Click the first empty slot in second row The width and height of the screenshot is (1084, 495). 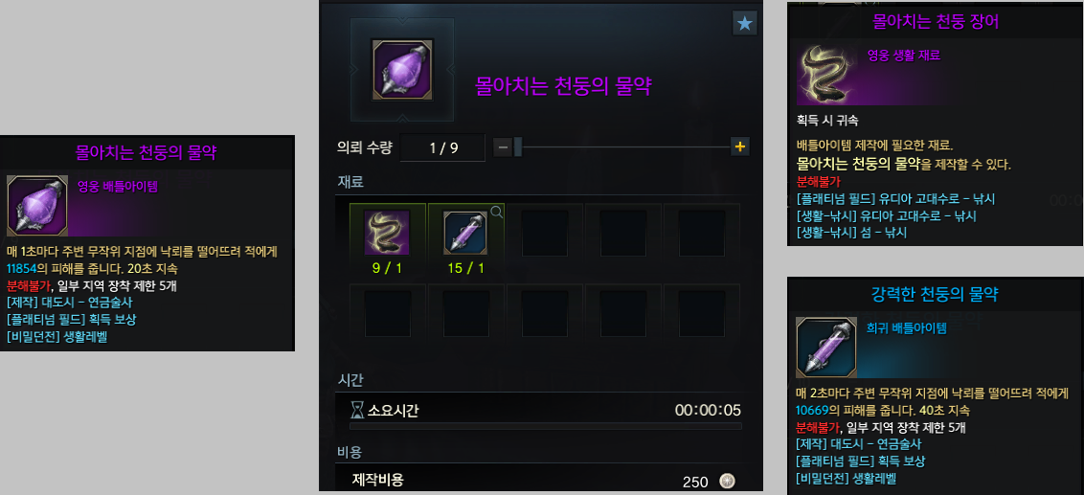387,313
